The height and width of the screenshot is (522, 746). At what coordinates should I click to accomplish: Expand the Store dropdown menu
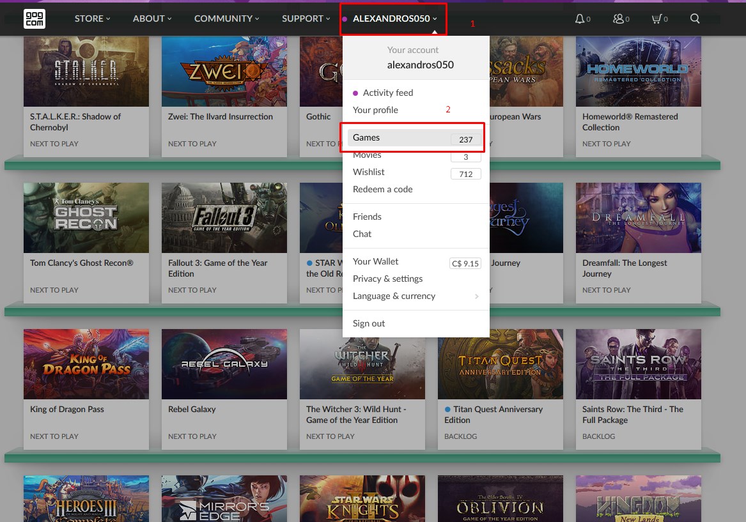[92, 19]
